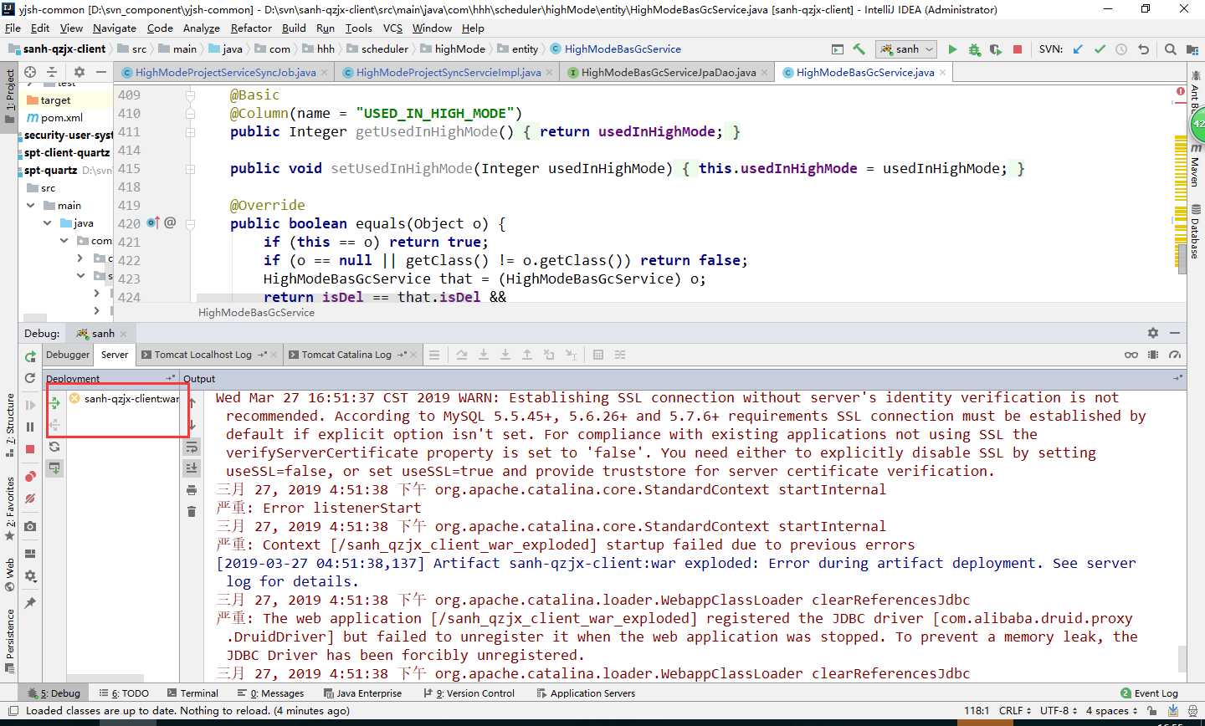This screenshot has width=1205, height=726.
Task: Clear console output with trash icon
Action: [x=192, y=511]
